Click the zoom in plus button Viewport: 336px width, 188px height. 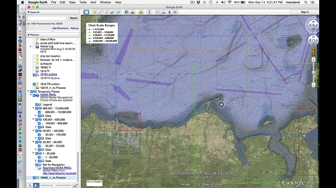click(x=313, y=60)
